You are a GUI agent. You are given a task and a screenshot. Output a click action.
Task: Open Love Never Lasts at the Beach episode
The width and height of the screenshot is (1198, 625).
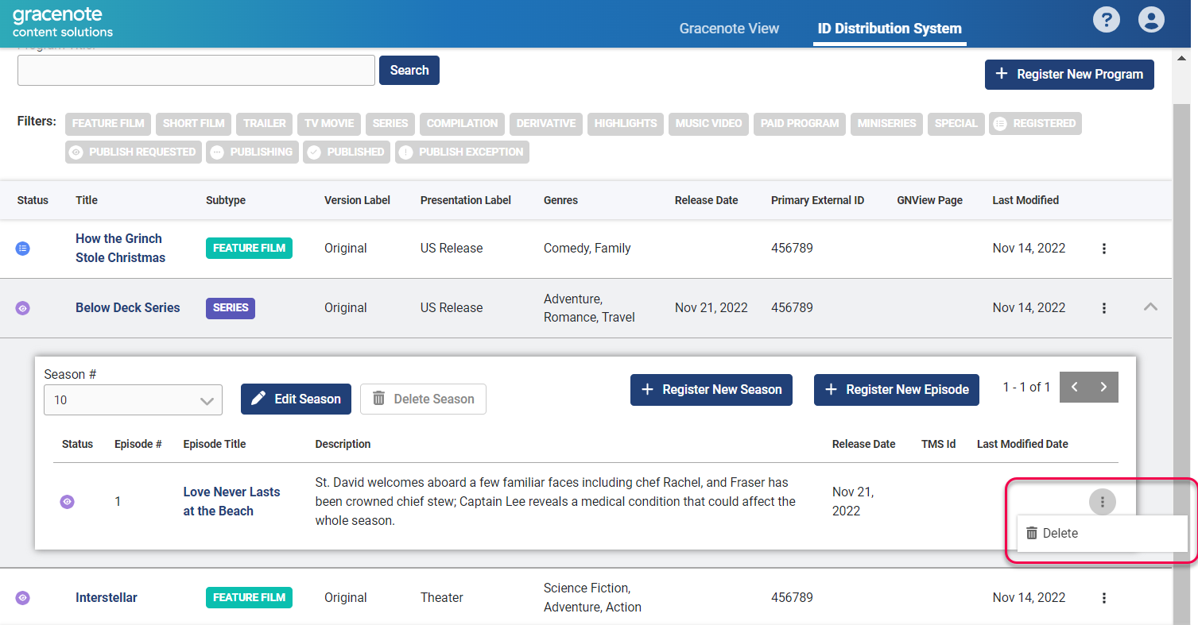[x=231, y=501]
